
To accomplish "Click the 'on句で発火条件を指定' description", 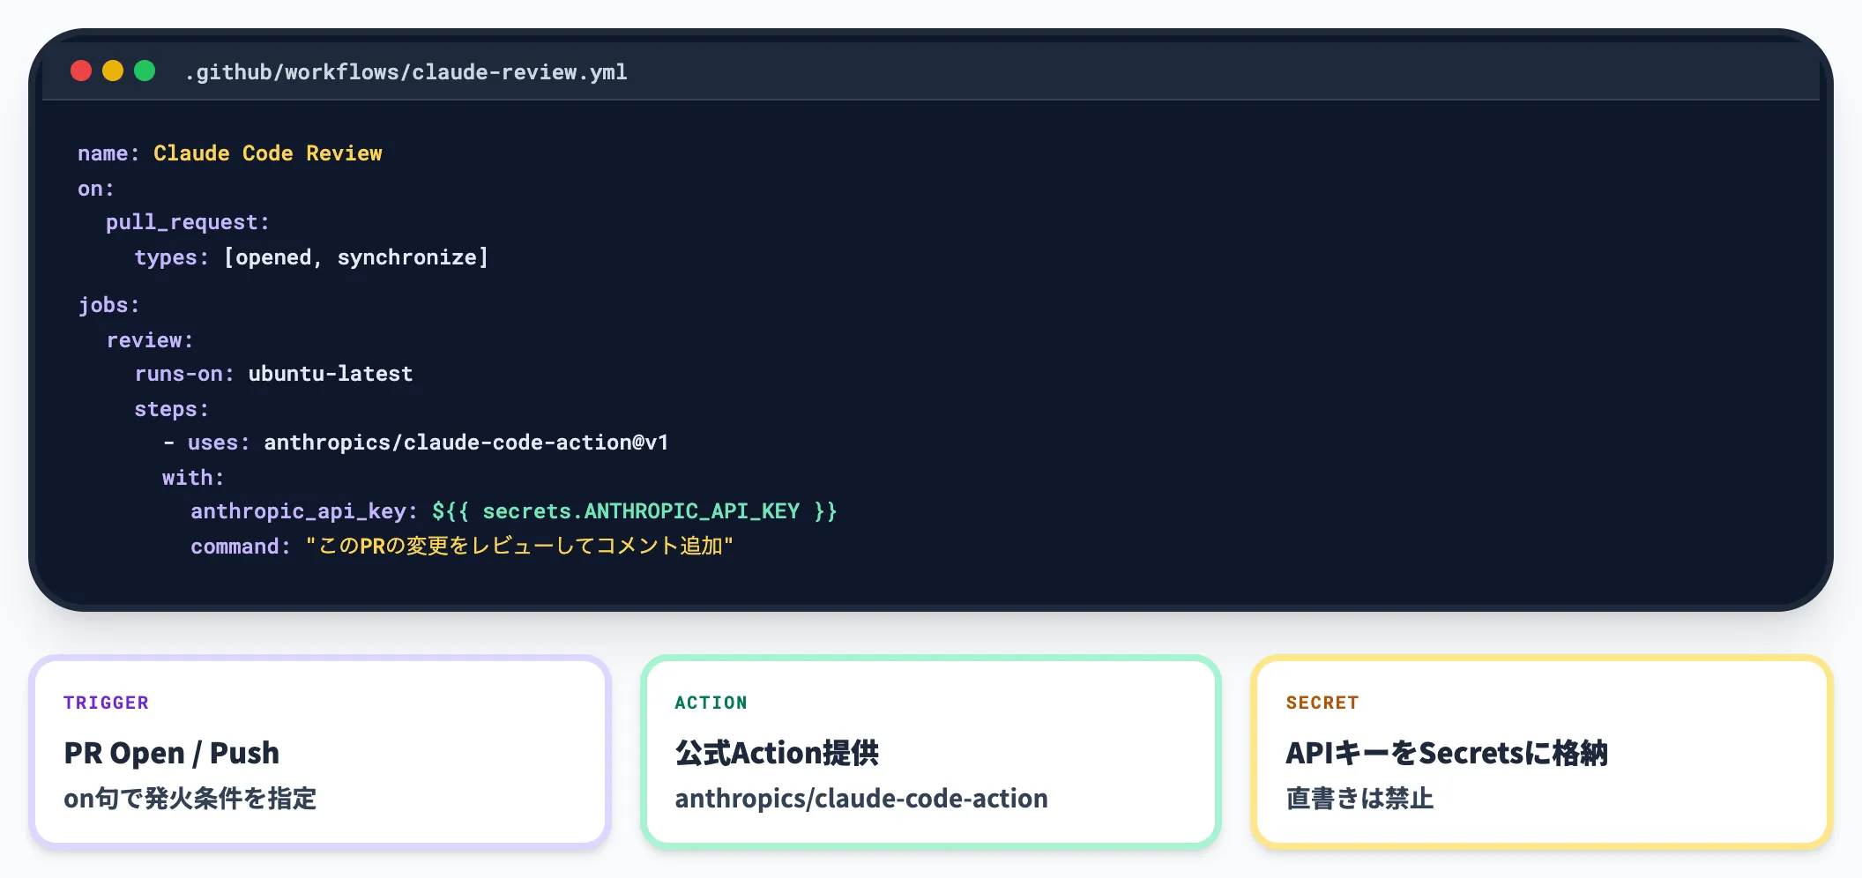I will (190, 799).
